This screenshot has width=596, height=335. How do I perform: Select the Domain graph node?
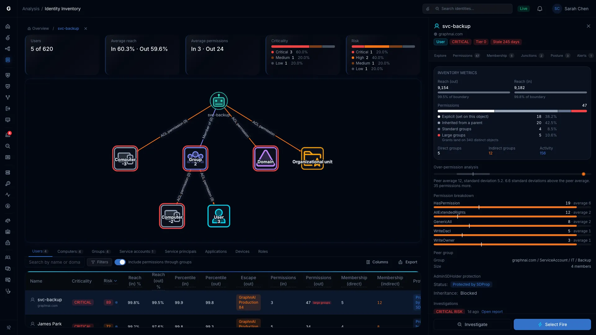pyautogui.click(x=266, y=159)
